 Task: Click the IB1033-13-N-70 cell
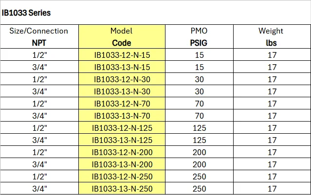(122, 116)
